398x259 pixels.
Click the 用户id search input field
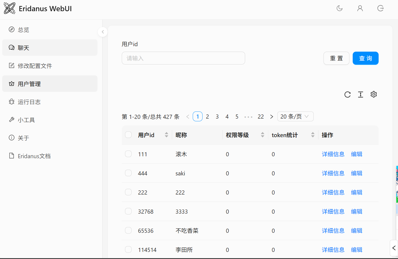[183, 58]
